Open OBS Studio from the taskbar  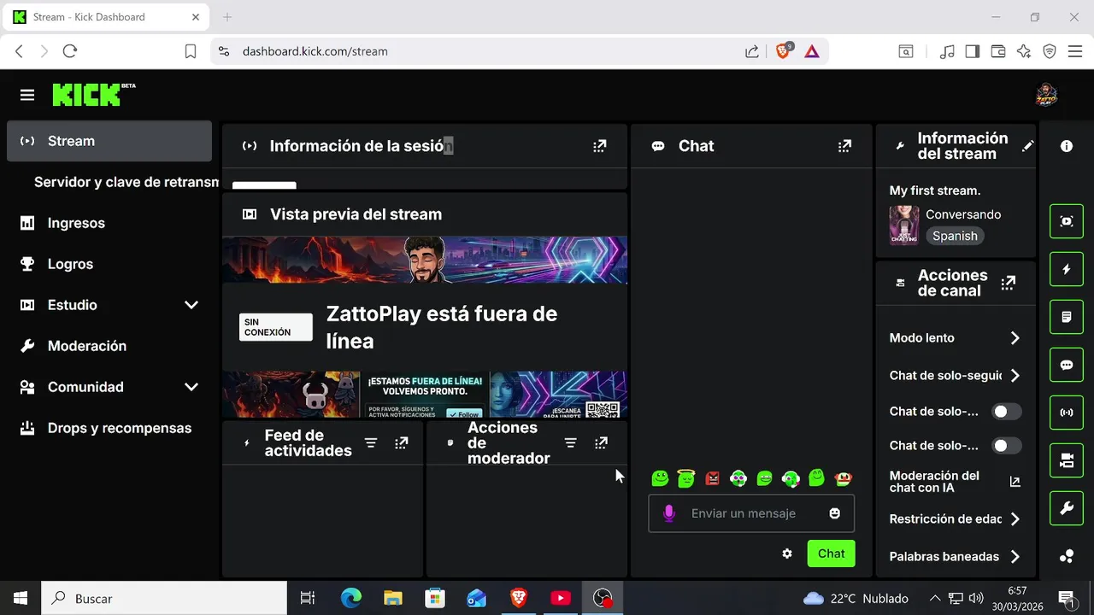pyautogui.click(x=603, y=599)
